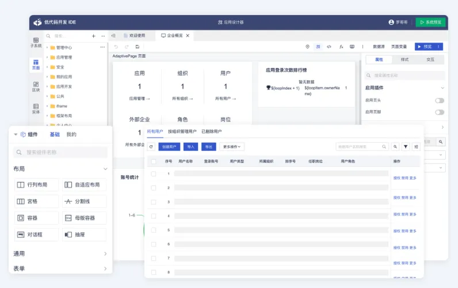Pick the 分割线 divider component
458x288 pixels.
84,202
